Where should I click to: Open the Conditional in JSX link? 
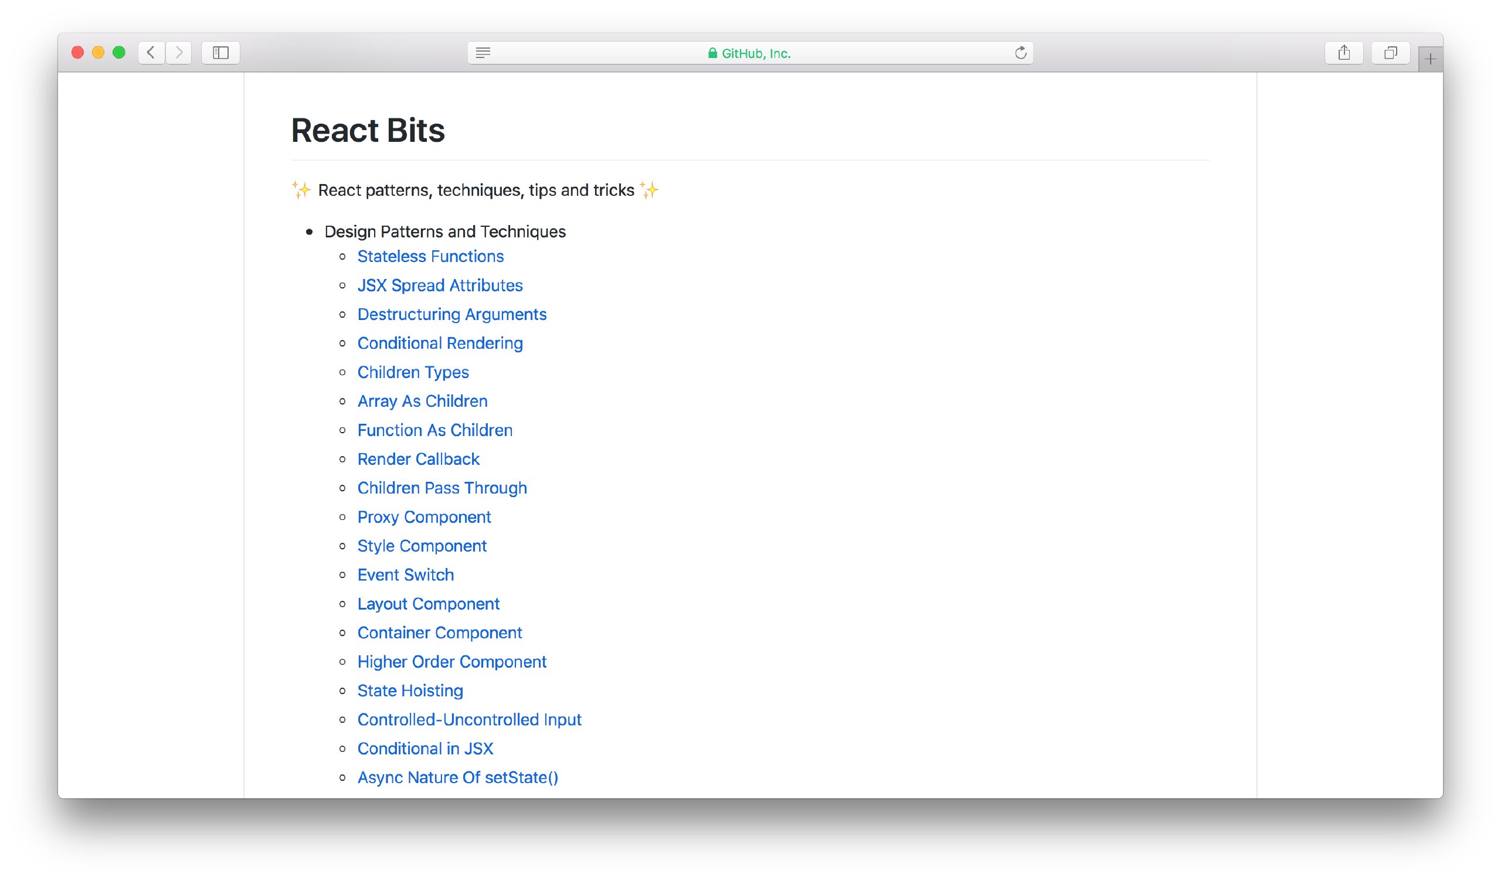[425, 749]
